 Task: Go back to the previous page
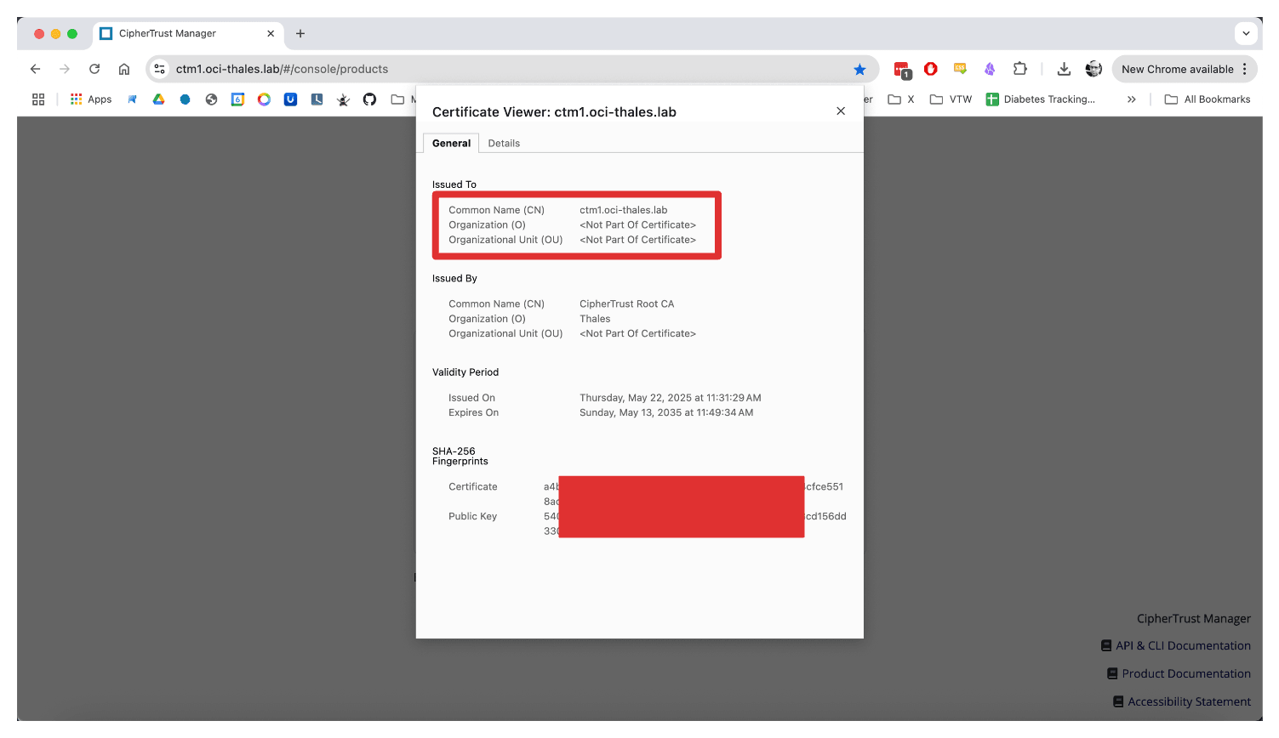(35, 69)
